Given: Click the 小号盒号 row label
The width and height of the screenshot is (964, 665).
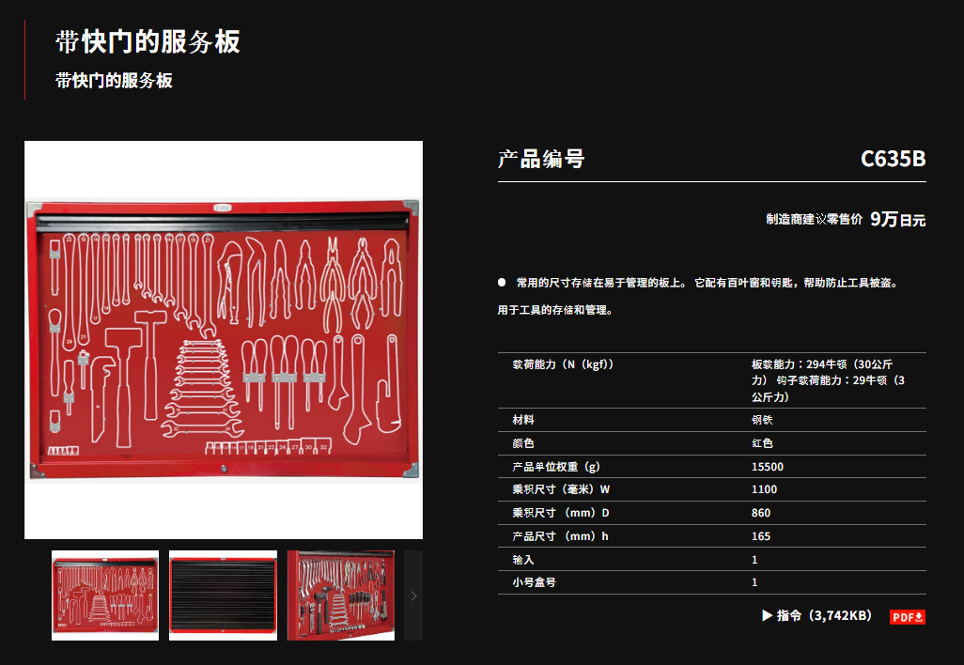Looking at the screenshot, I should coord(535,582).
